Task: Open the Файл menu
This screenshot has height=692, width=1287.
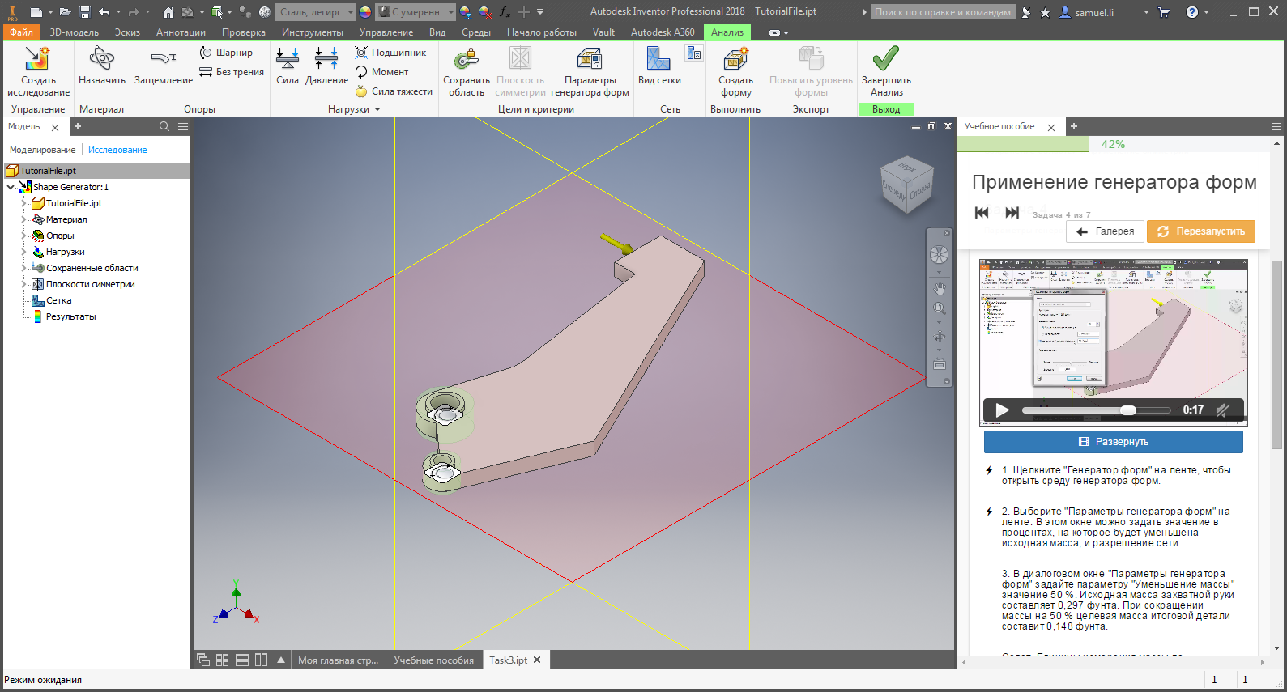Action: click(22, 32)
